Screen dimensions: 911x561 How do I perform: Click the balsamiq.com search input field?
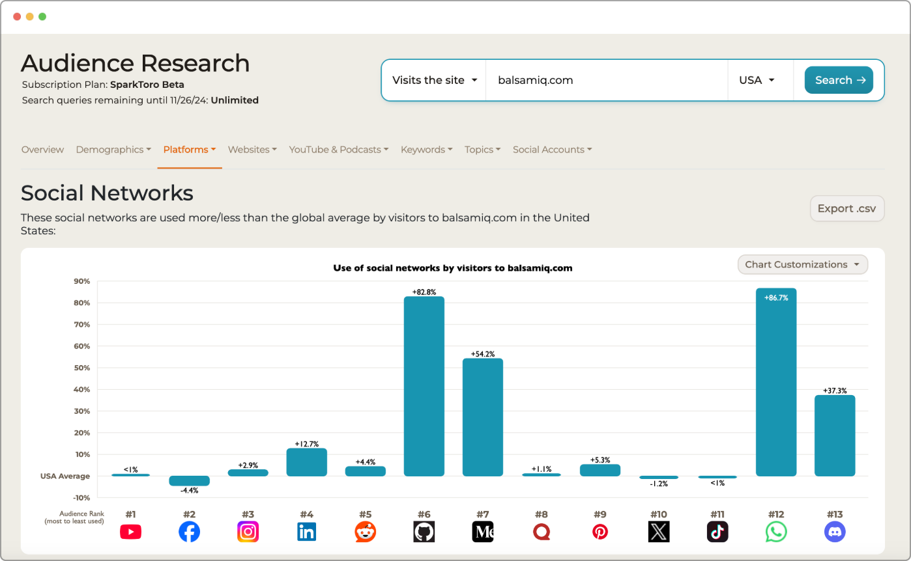pos(606,80)
